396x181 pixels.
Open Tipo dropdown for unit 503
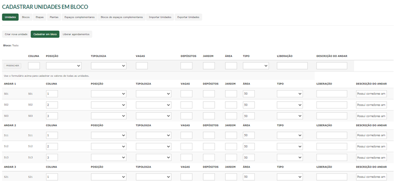(290, 116)
